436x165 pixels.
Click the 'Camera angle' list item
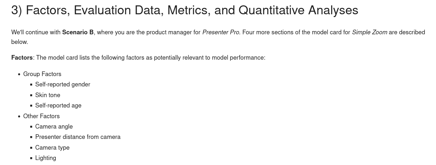pyautogui.click(x=54, y=126)
